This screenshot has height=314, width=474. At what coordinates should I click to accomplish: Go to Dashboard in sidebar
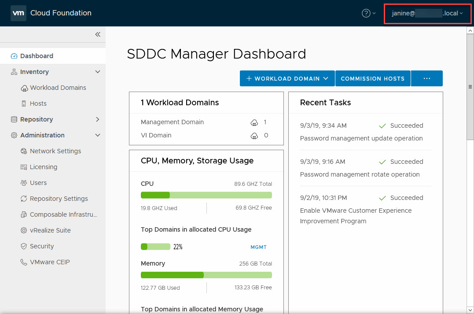pyautogui.click(x=53, y=56)
